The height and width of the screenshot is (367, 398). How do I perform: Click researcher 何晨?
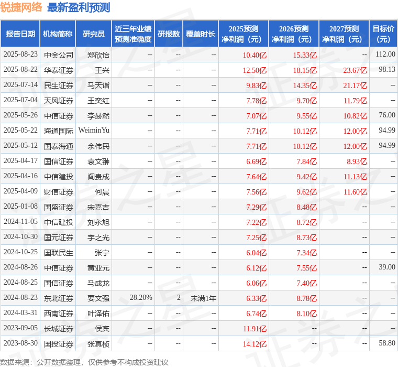[x=102, y=192]
